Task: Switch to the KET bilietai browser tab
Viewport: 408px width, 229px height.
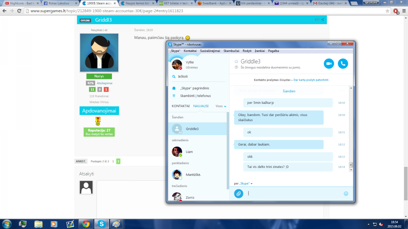Action: (176, 3)
